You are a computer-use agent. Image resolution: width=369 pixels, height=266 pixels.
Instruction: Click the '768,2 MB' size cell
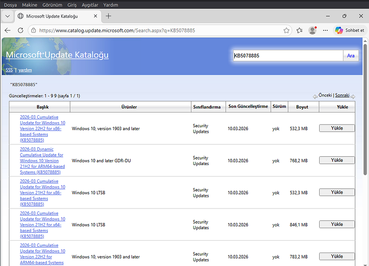298,160
